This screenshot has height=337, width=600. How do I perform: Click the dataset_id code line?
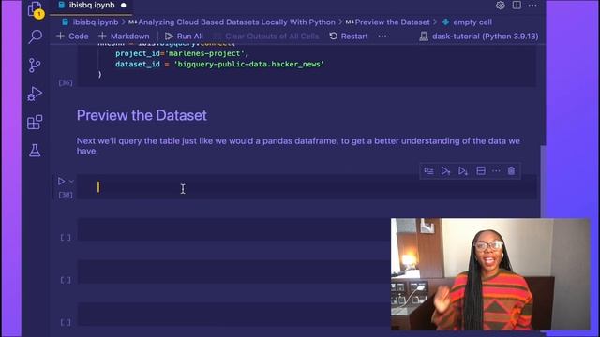coord(219,65)
